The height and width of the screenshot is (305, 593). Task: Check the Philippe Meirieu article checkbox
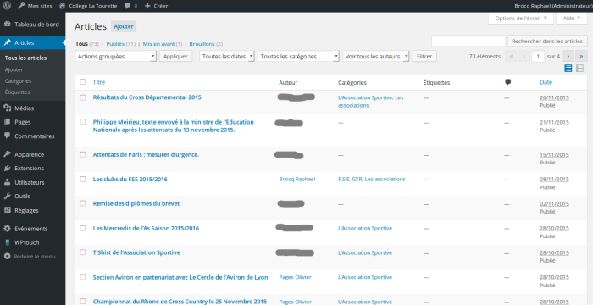click(83, 122)
